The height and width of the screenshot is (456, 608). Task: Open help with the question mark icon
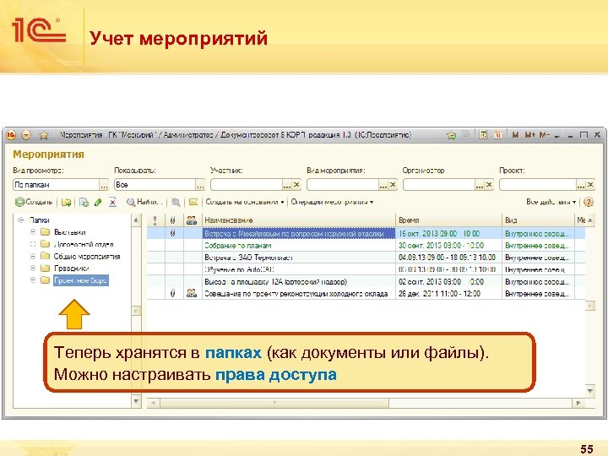click(x=589, y=202)
